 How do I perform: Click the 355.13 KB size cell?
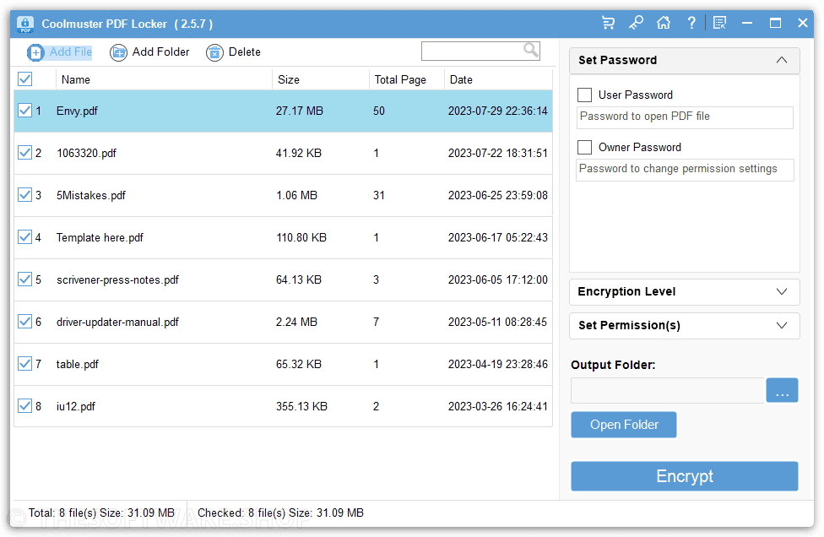(301, 406)
